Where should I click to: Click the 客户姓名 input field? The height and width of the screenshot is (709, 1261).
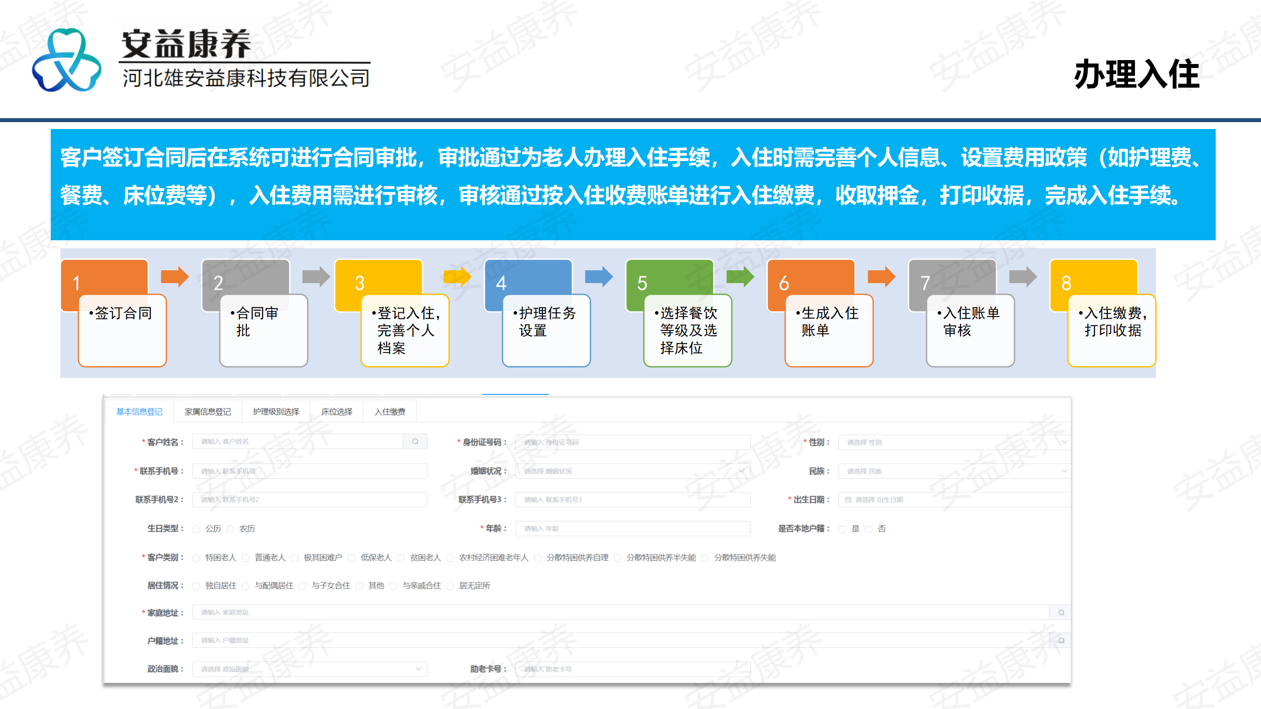click(298, 442)
